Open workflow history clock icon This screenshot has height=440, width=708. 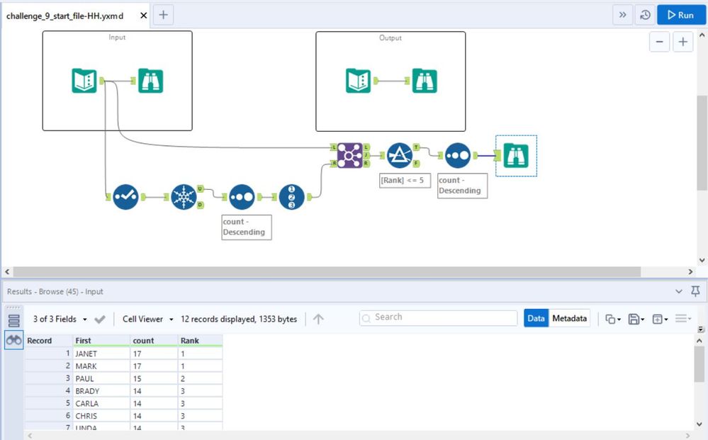(x=645, y=15)
